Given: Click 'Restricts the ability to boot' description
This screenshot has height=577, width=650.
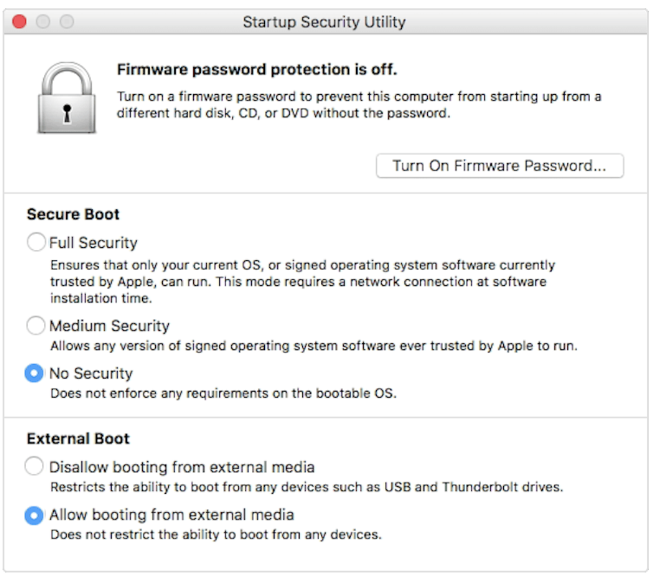Looking at the screenshot, I should (x=306, y=487).
